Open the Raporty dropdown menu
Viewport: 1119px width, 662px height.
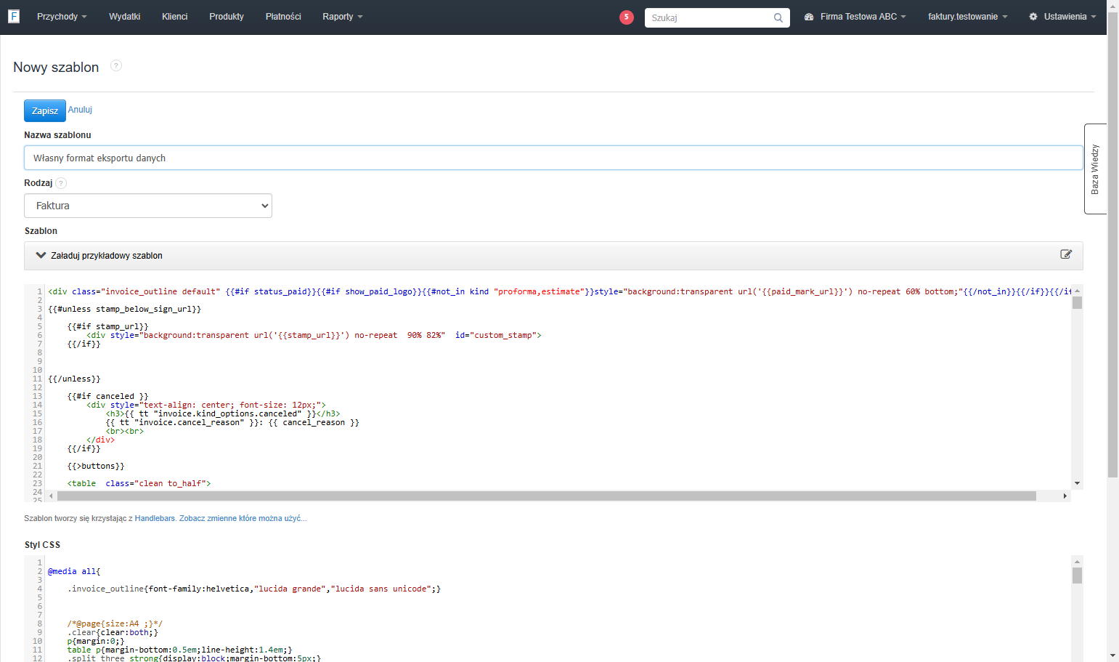coord(343,17)
